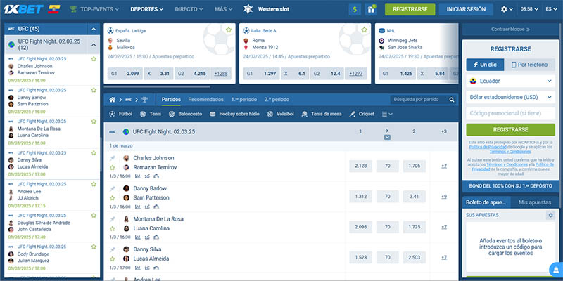
Task: Star Andrea Lee fight in sidebar
Action: pyautogui.click(x=94, y=184)
